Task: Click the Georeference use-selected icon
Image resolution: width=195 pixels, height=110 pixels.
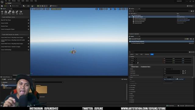Action: pyautogui.click(x=183, y=71)
